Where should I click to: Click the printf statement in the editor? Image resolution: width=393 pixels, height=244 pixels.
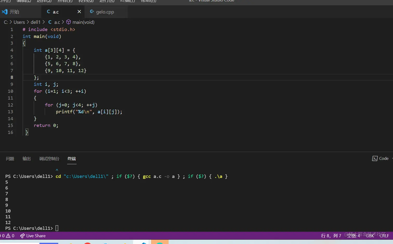(x=89, y=112)
